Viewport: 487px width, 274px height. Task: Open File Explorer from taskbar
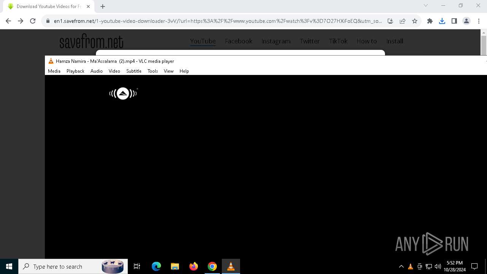175,266
